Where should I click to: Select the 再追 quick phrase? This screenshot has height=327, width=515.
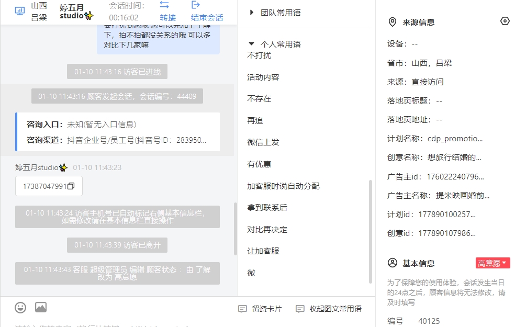tap(255, 120)
